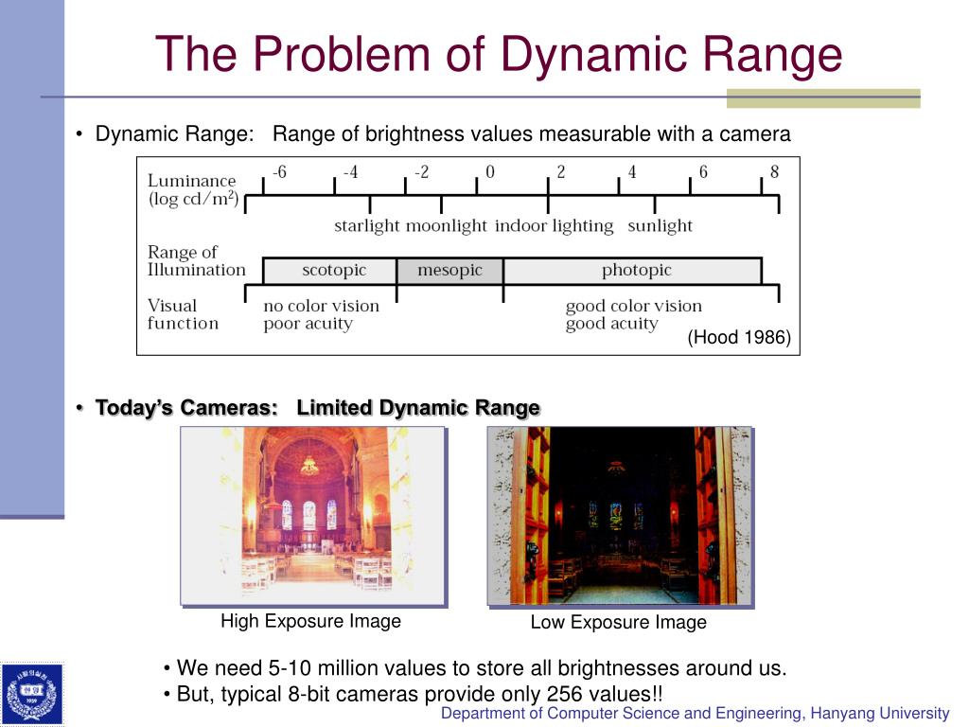Click the Hanyang University logo emblem
The width and height of the screenshot is (969, 727).
(x=32, y=693)
